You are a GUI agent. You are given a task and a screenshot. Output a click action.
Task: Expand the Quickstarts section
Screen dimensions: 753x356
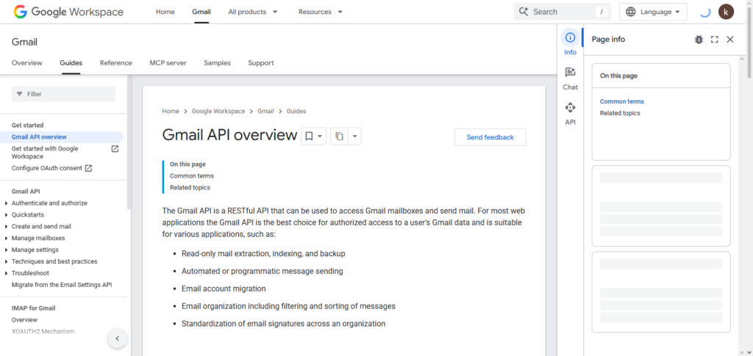(6, 214)
